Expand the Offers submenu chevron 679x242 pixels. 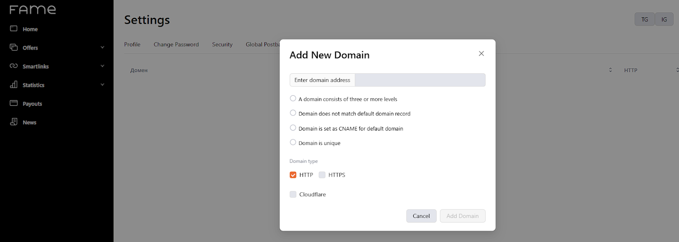[x=102, y=47]
